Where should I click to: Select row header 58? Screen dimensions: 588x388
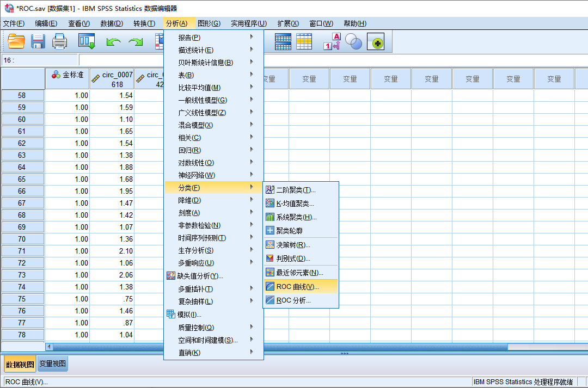(22, 95)
